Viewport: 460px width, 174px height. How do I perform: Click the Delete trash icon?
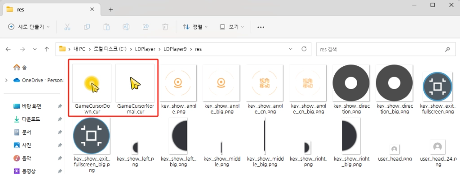165,27
